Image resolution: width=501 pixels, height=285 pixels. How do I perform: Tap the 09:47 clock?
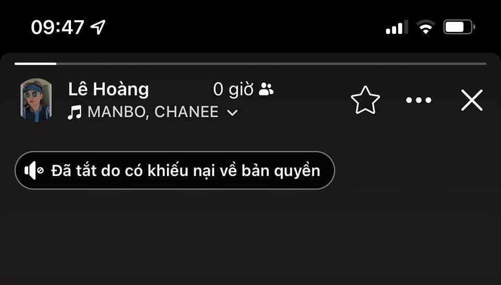(57, 27)
